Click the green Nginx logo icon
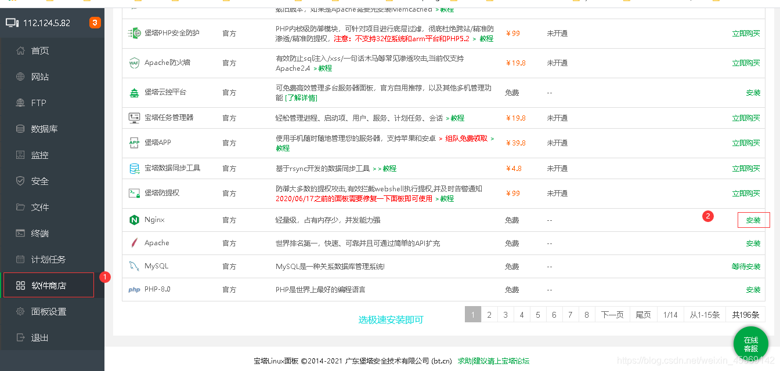 click(x=134, y=220)
